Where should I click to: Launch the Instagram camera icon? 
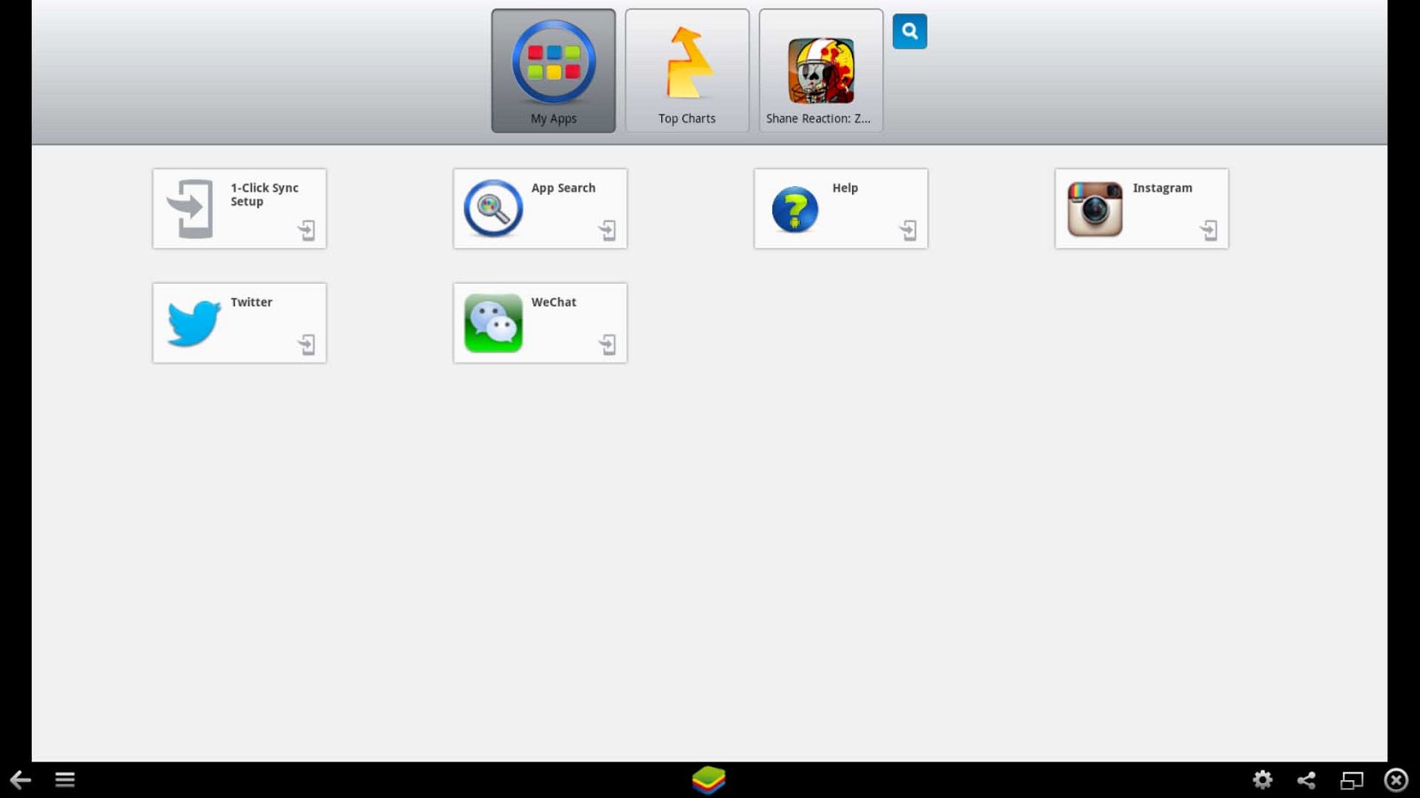pos(1095,209)
